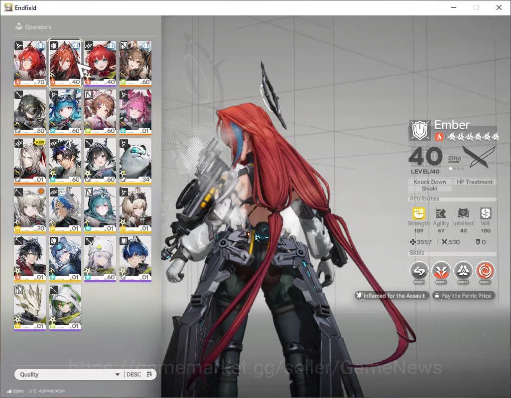Click the 22ms latency readout

point(18,391)
